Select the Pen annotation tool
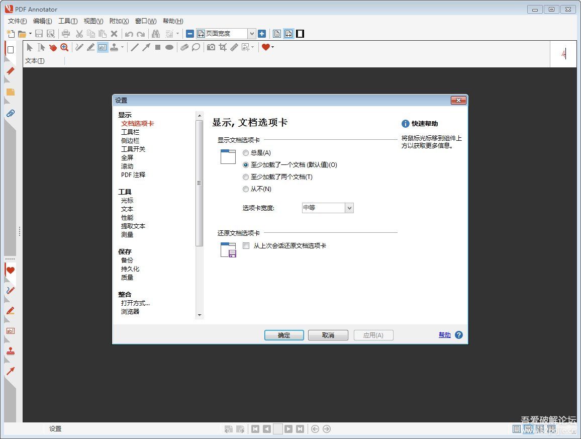 pos(78,47)
